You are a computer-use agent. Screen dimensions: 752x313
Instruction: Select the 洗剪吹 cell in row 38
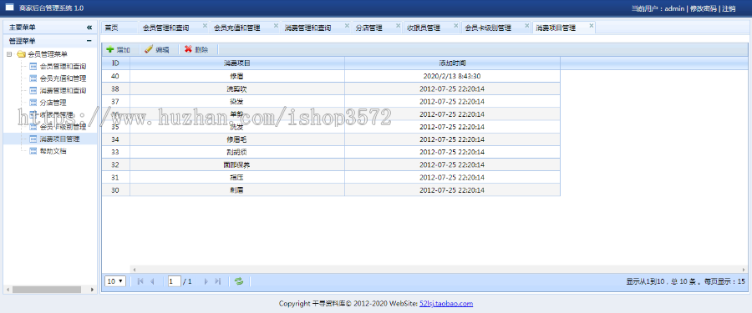pos(237,88)
